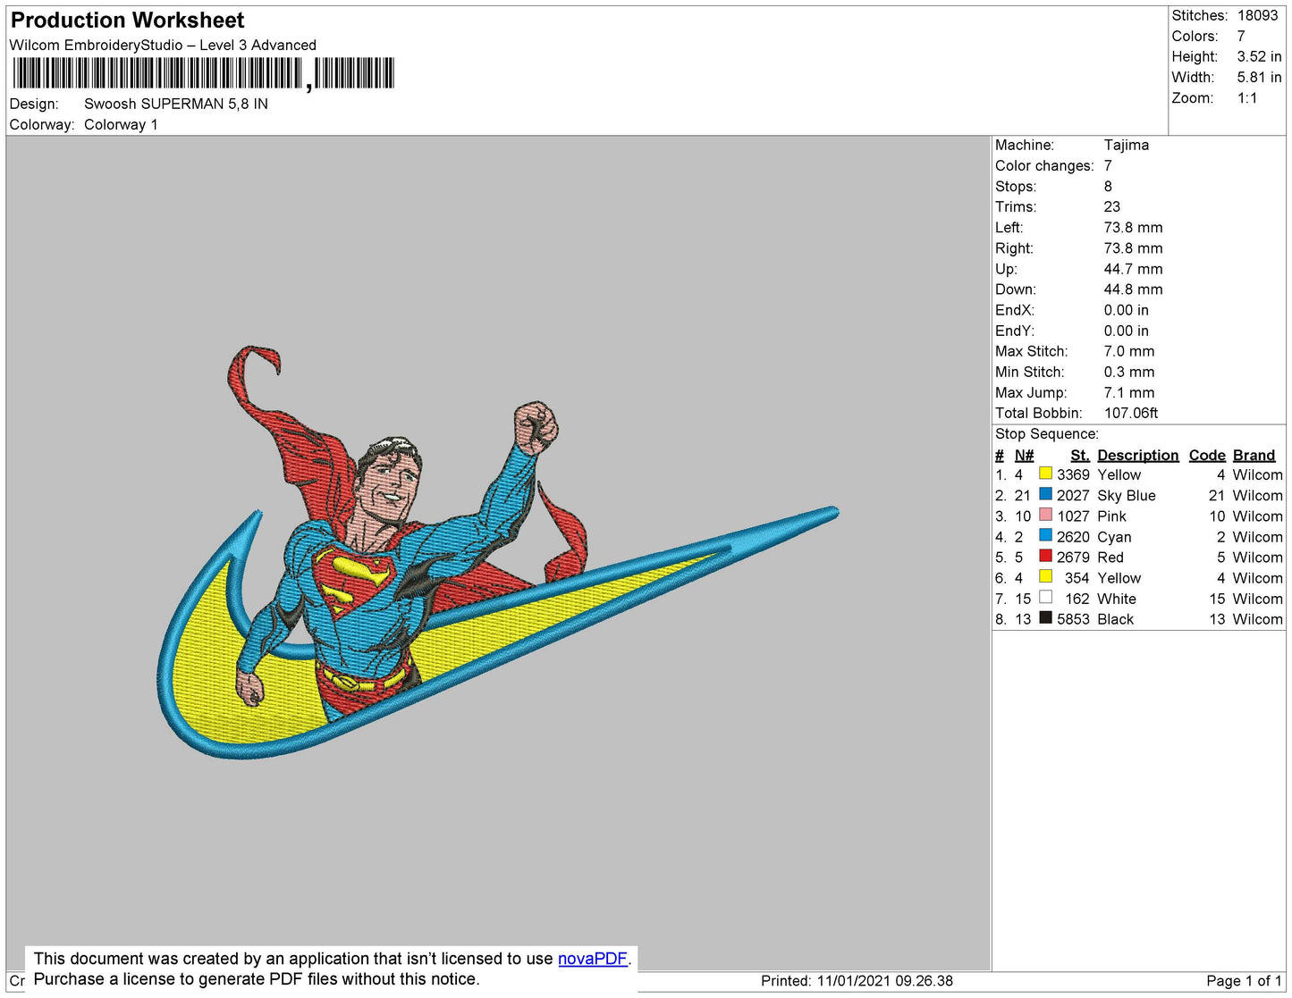Click the Production Worksheet title
The height and width of the screenshot is (998, 1292).
click(127, 21)
